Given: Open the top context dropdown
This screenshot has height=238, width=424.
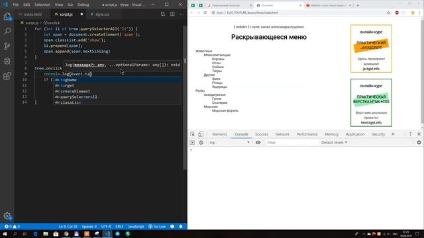Looking at the screenshot, I should 229,143.
